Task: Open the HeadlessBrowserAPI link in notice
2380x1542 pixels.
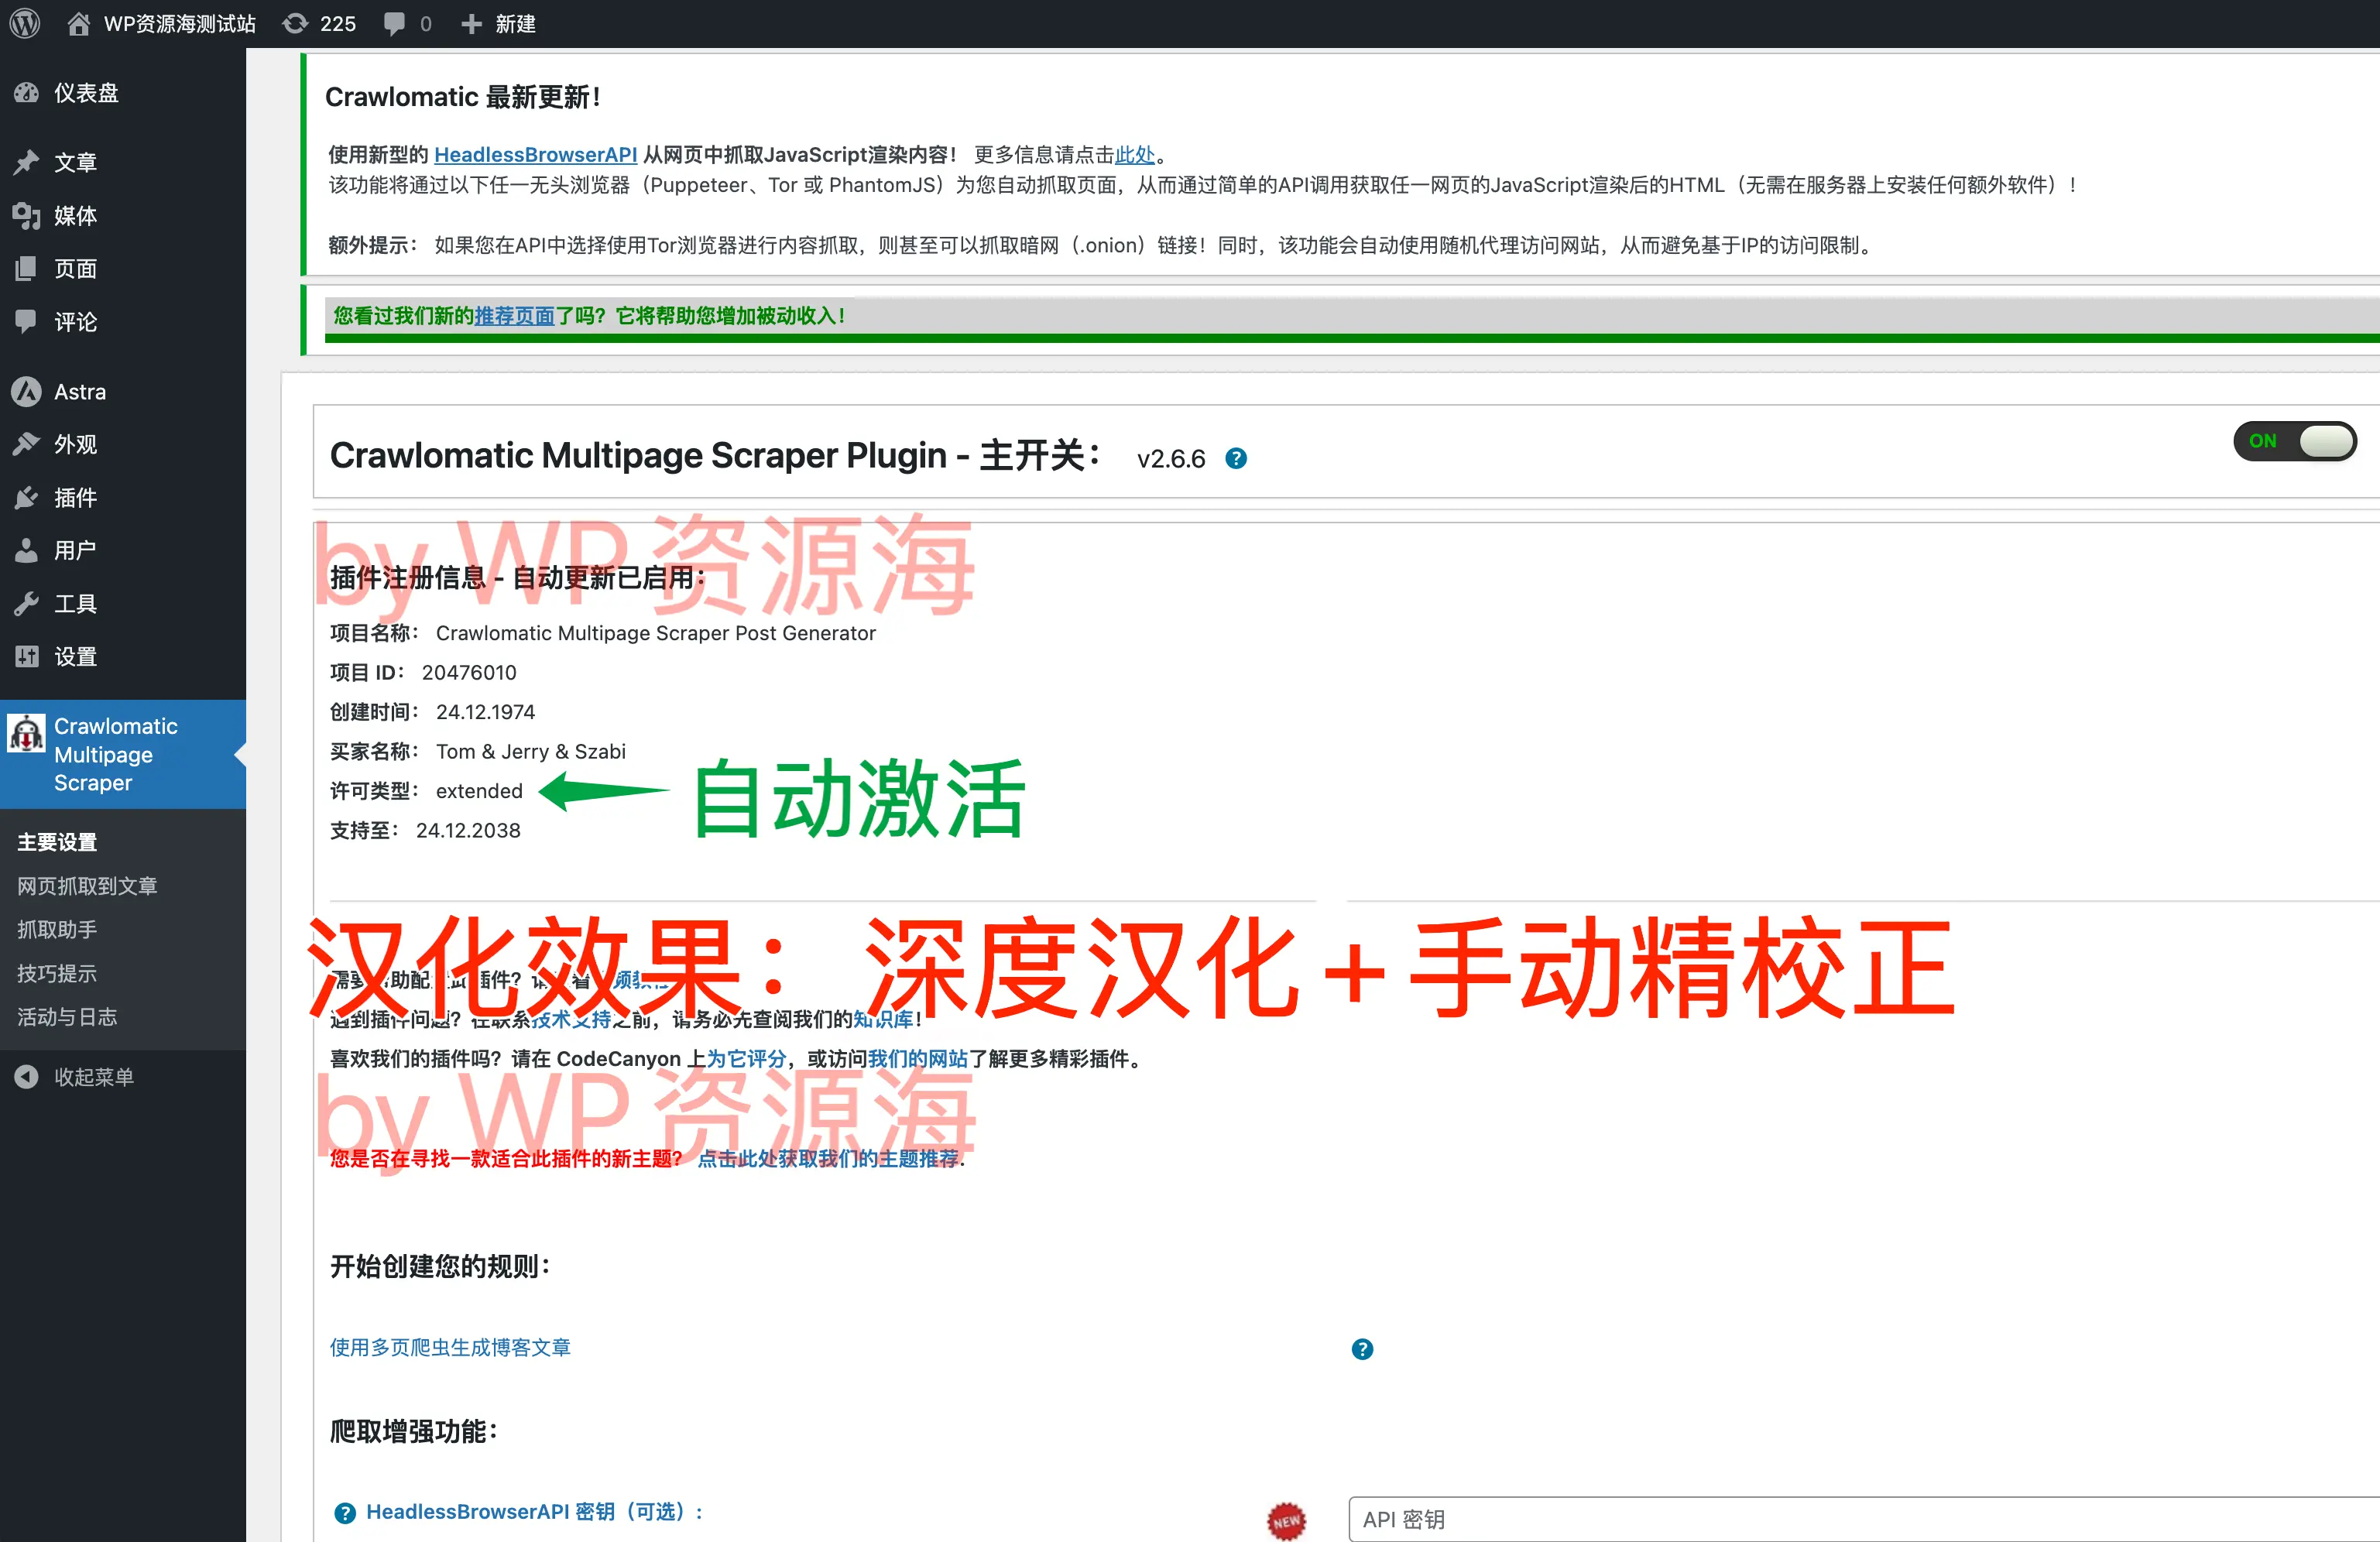Action: coord(535,155)
